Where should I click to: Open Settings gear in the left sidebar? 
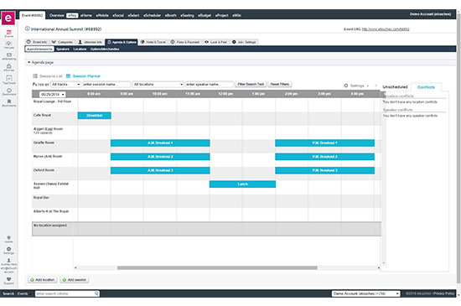click(x=9, y=251)
